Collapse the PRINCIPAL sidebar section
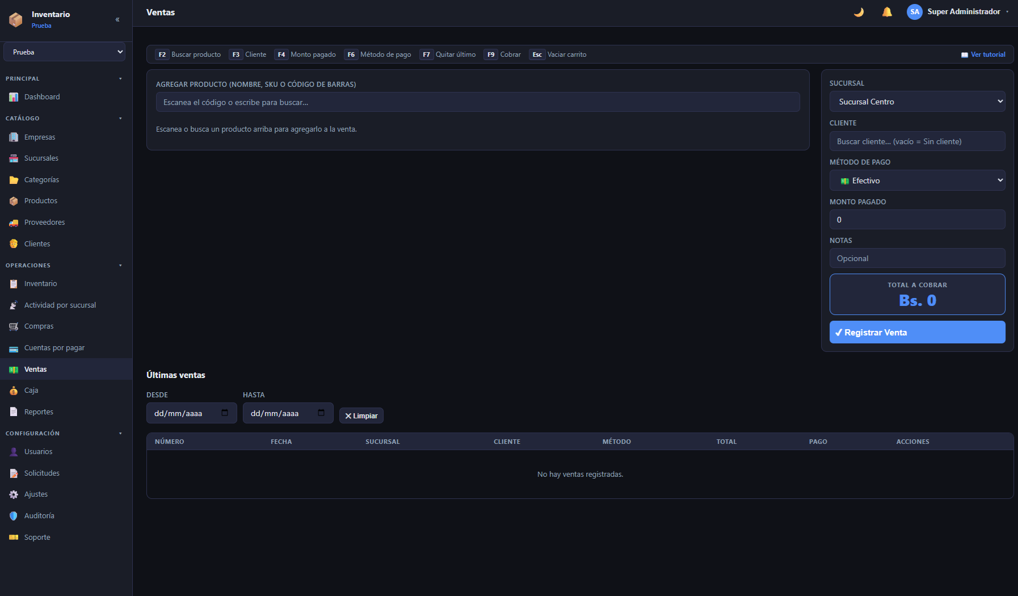 pos(120,79)
